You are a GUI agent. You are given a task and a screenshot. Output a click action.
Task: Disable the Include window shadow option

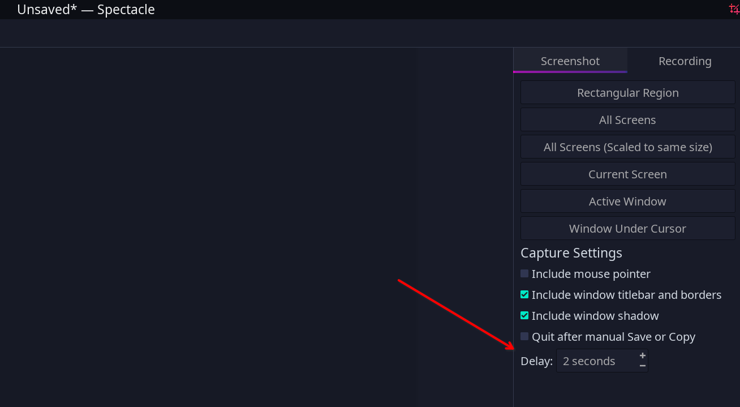524,315
